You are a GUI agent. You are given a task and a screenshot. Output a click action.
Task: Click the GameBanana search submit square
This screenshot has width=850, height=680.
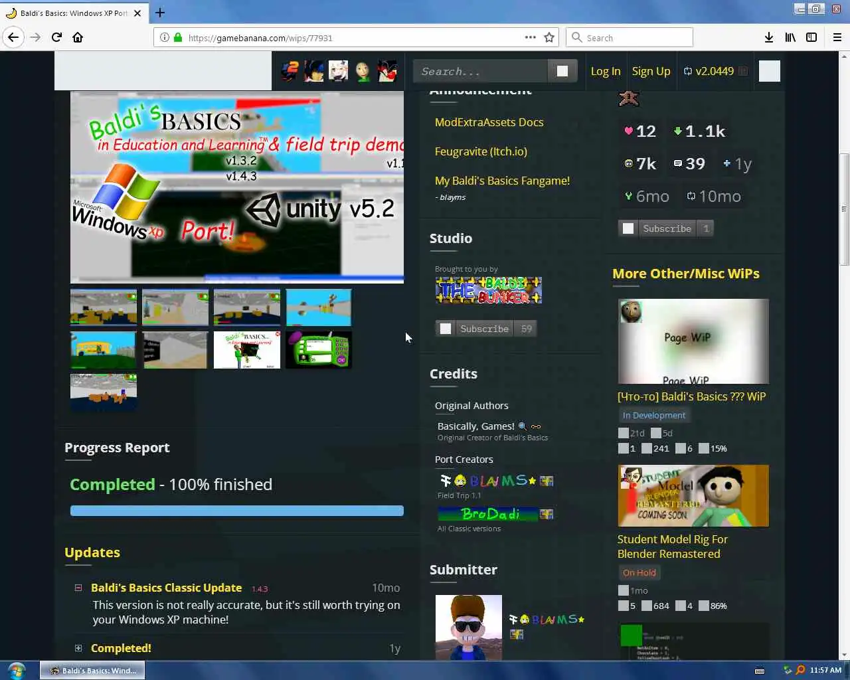(x=562, y=71)
